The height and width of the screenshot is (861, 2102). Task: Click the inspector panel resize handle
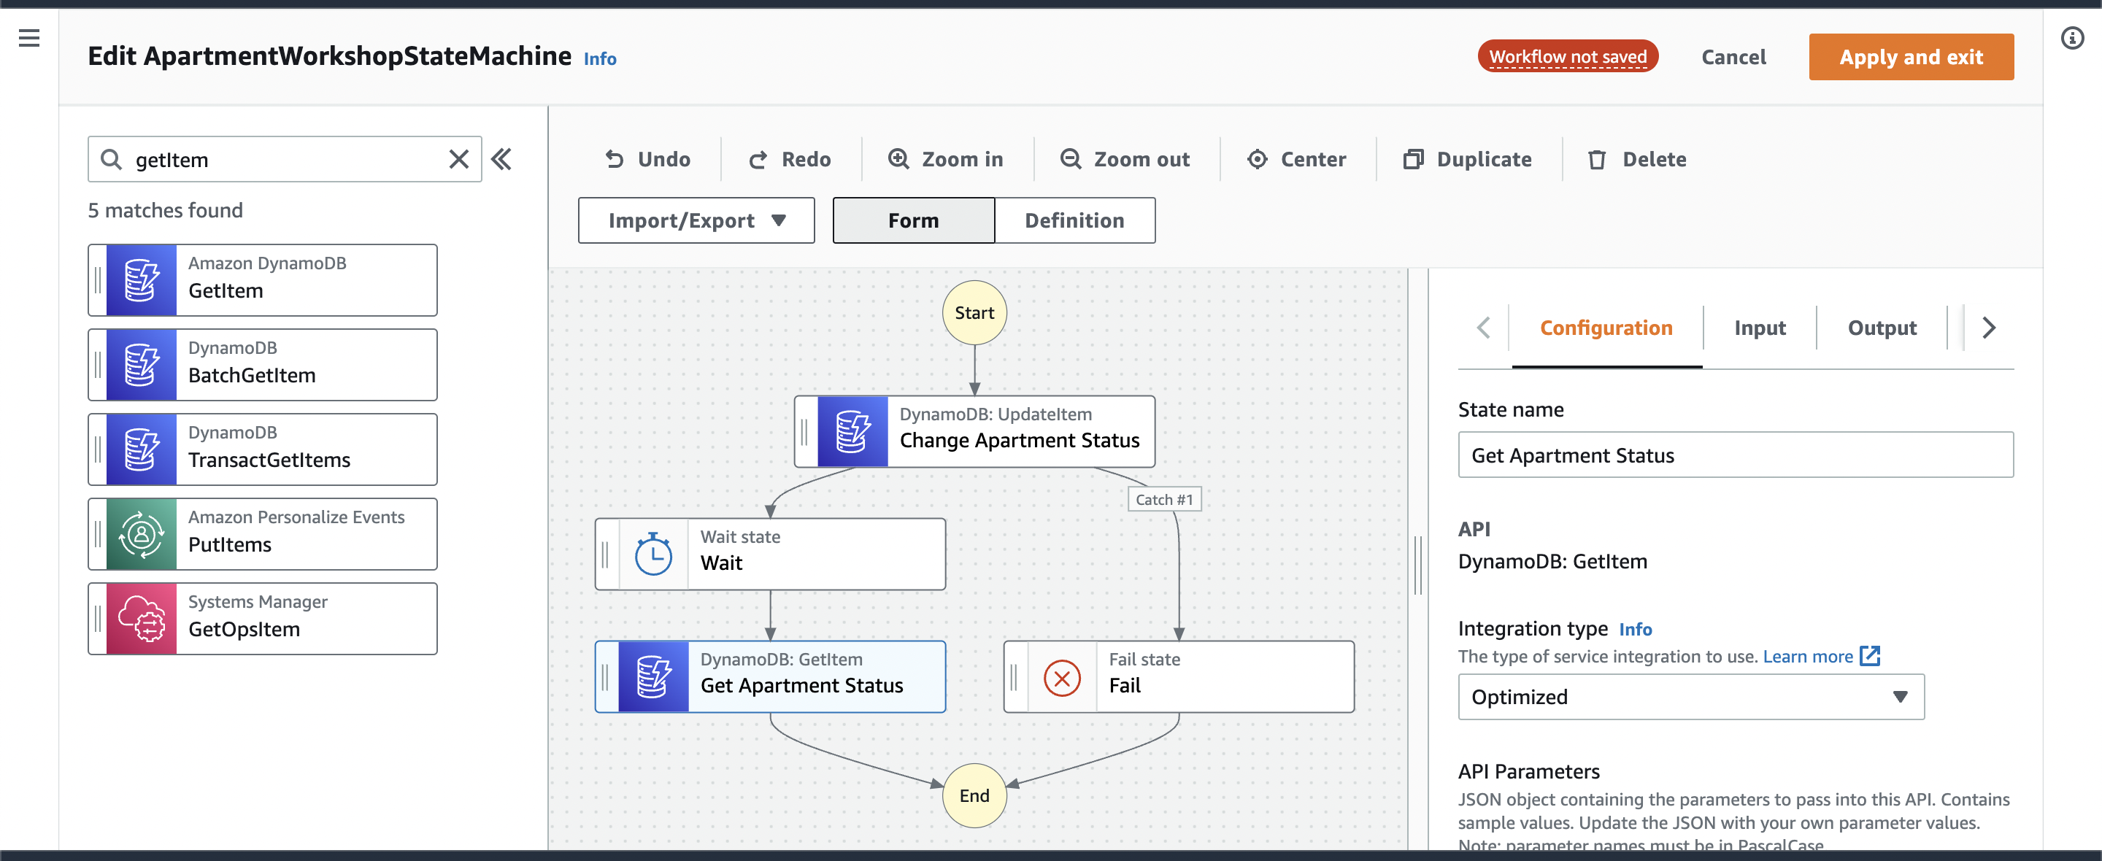click(x=1418, y=565)
